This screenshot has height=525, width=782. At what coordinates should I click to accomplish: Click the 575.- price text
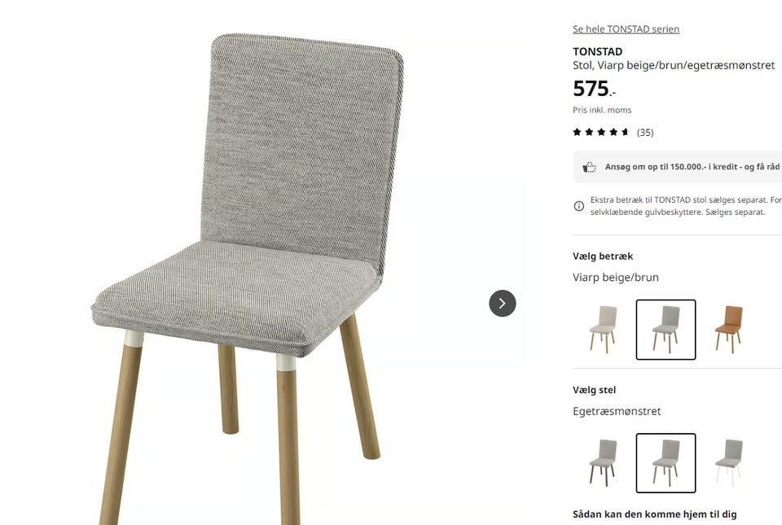[594, 89]
